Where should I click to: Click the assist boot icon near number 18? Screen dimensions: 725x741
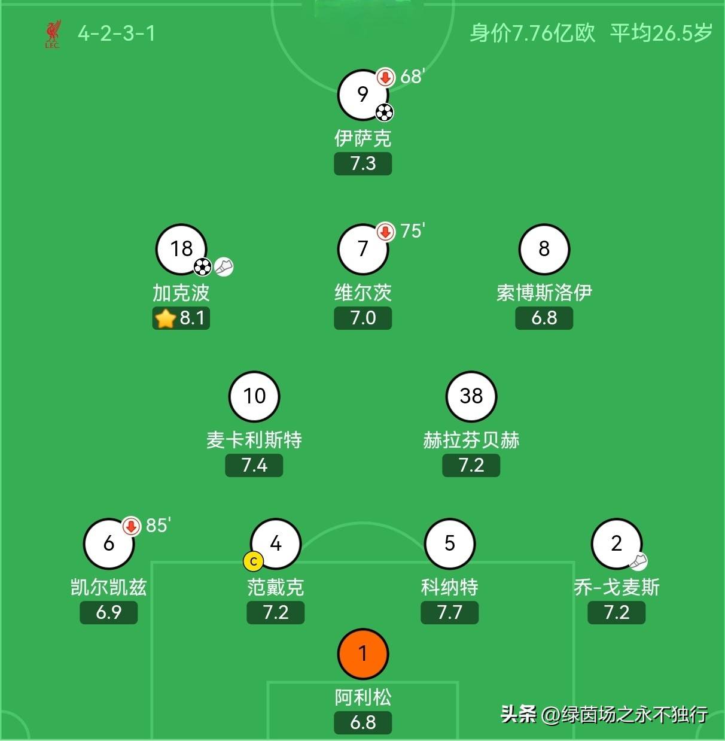point(224,266)
